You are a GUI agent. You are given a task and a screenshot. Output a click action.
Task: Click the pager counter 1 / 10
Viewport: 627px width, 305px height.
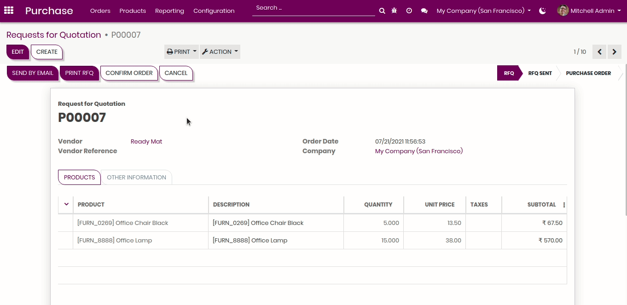pos(580,52)
